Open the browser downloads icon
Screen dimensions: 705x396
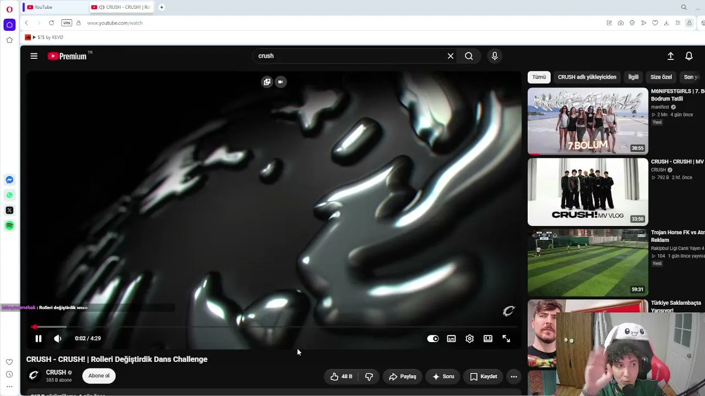point(666,23)
